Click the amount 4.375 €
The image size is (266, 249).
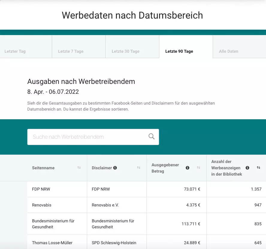pyautogui.click(x=193, y=205)
